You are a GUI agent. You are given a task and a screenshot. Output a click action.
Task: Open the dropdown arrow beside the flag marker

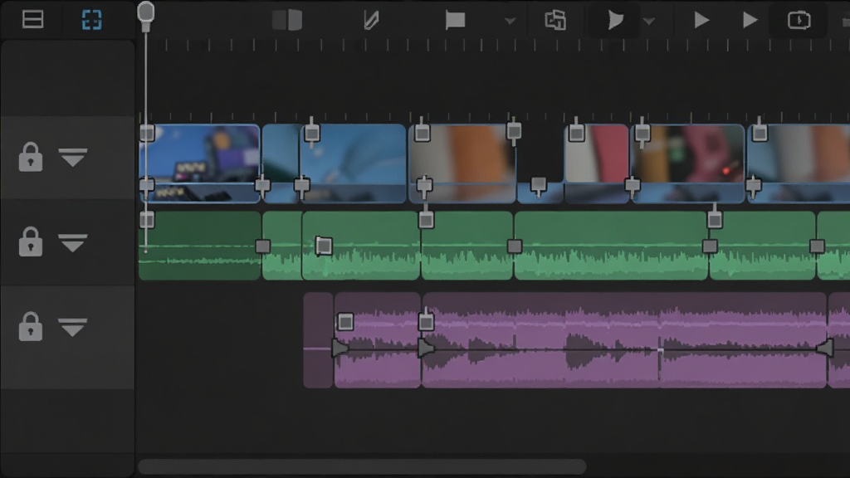tap(510, 21)
